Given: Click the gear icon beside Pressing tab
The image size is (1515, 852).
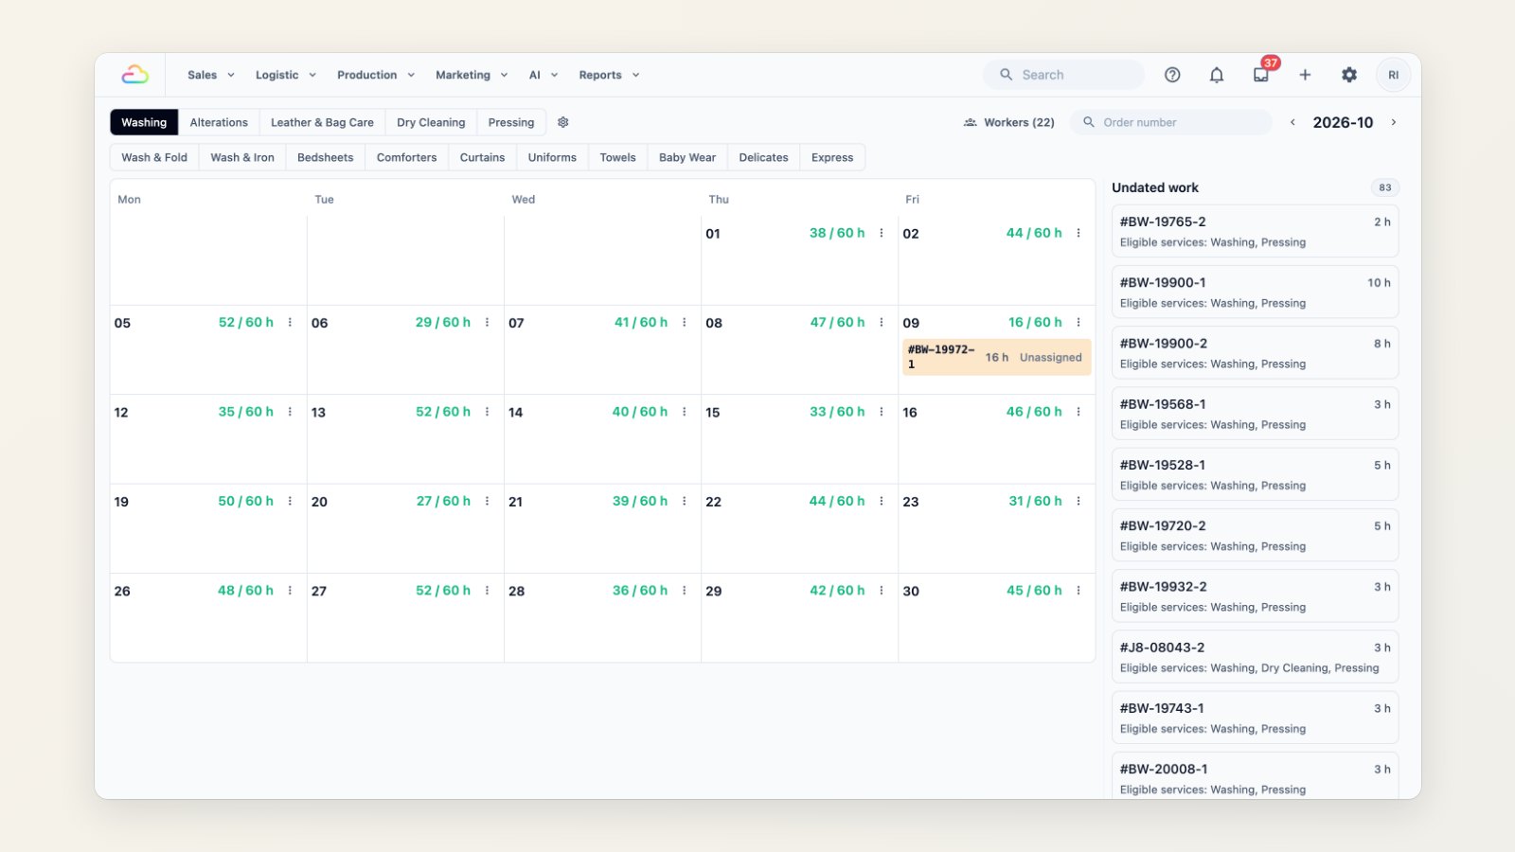Looking at the screenshot, I should coord(563,122).
